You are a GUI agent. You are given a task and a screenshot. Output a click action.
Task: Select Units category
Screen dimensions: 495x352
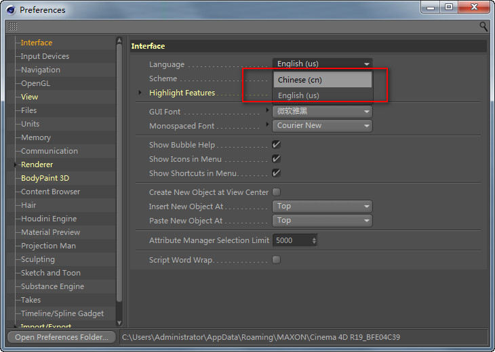[30, 124]
